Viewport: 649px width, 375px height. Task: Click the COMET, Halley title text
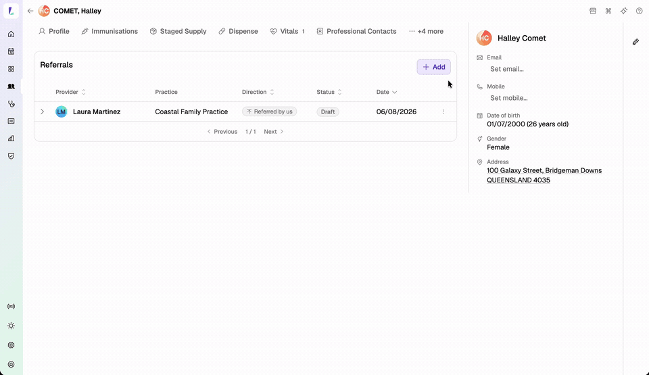(x=77, y=11)
